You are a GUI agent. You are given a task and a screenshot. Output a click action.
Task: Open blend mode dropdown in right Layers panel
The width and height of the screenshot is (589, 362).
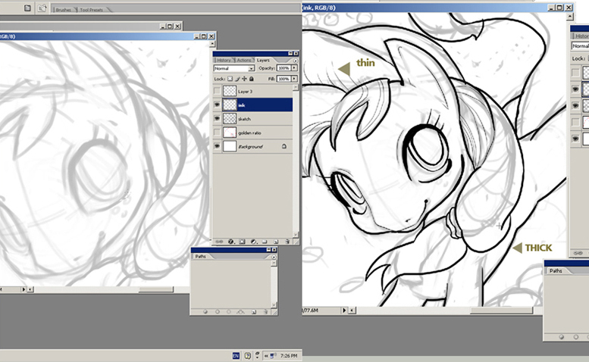pyautogui.click(x=580, y=45)
